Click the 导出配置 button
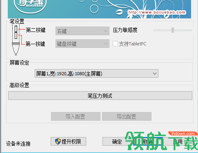 (127, 117)
